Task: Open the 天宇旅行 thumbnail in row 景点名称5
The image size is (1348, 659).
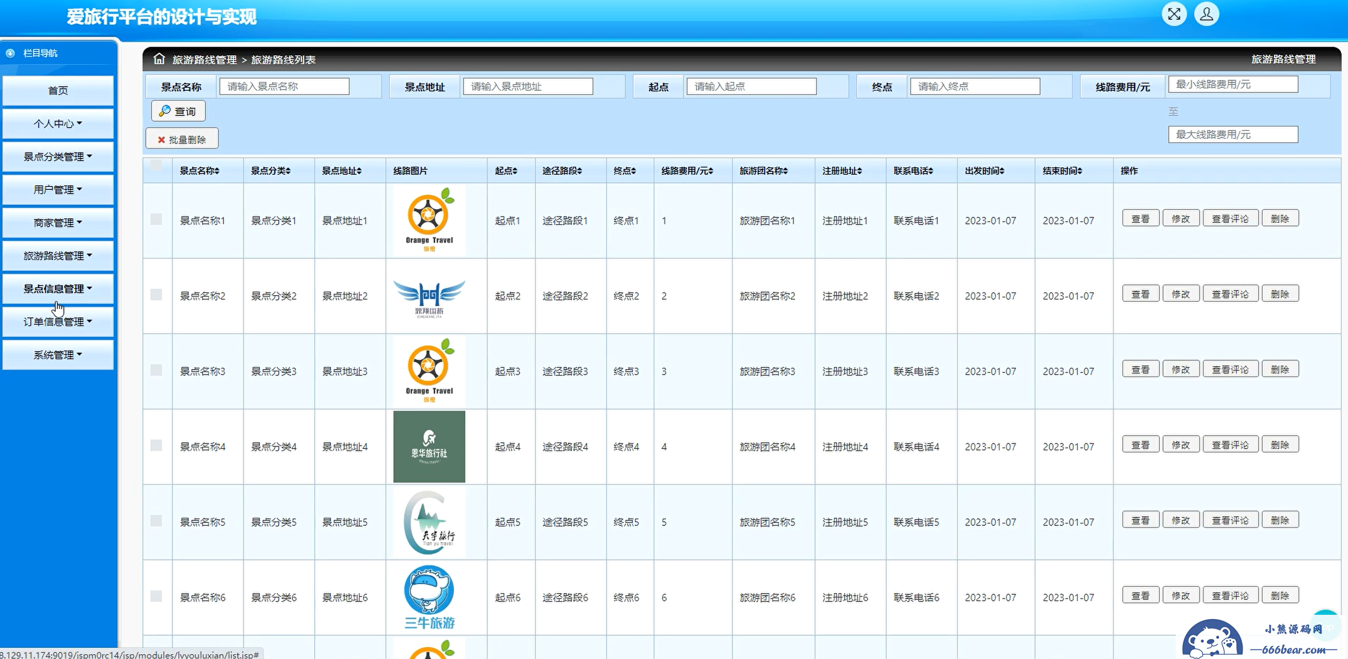Action: [x=429, y=522]
